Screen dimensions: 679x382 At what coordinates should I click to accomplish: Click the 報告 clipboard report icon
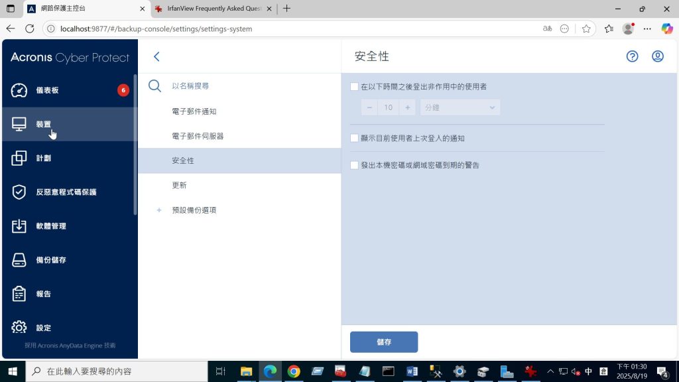(19, 294)
